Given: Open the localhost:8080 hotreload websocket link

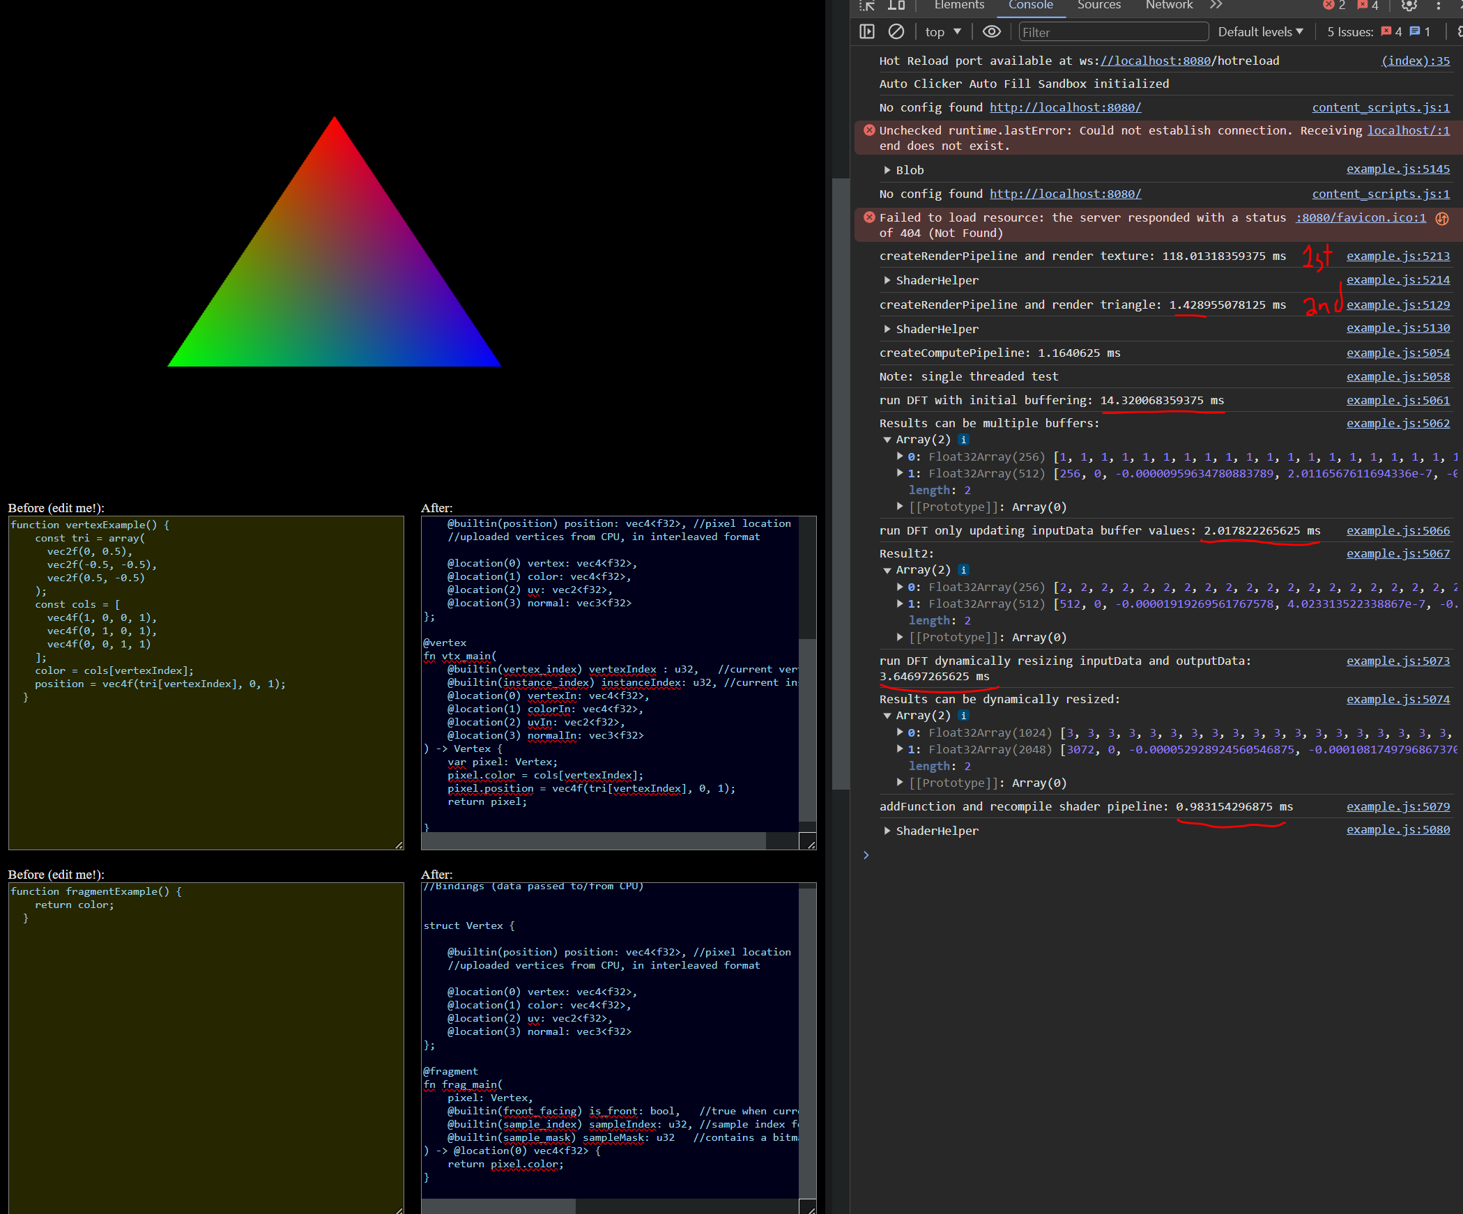Looking at the screenshot, I should (1155, 61).
